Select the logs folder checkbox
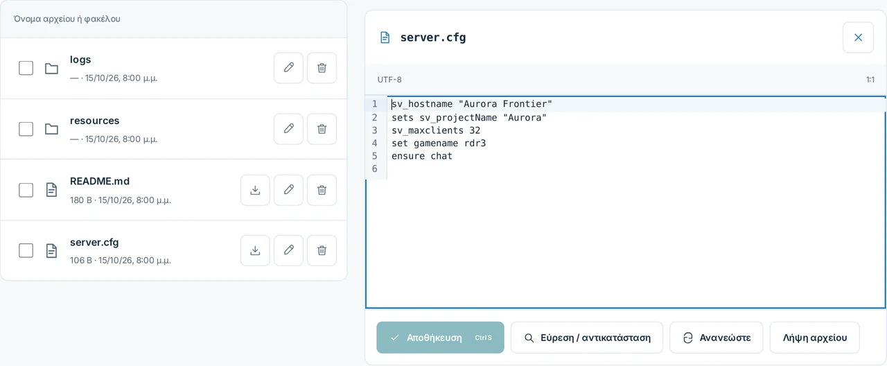The height and width of the screenshot is (366, 887). 26,68
